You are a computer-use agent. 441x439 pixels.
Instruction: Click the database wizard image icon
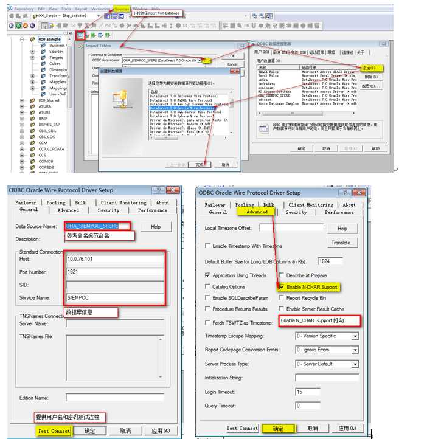(x=122, y=99)
